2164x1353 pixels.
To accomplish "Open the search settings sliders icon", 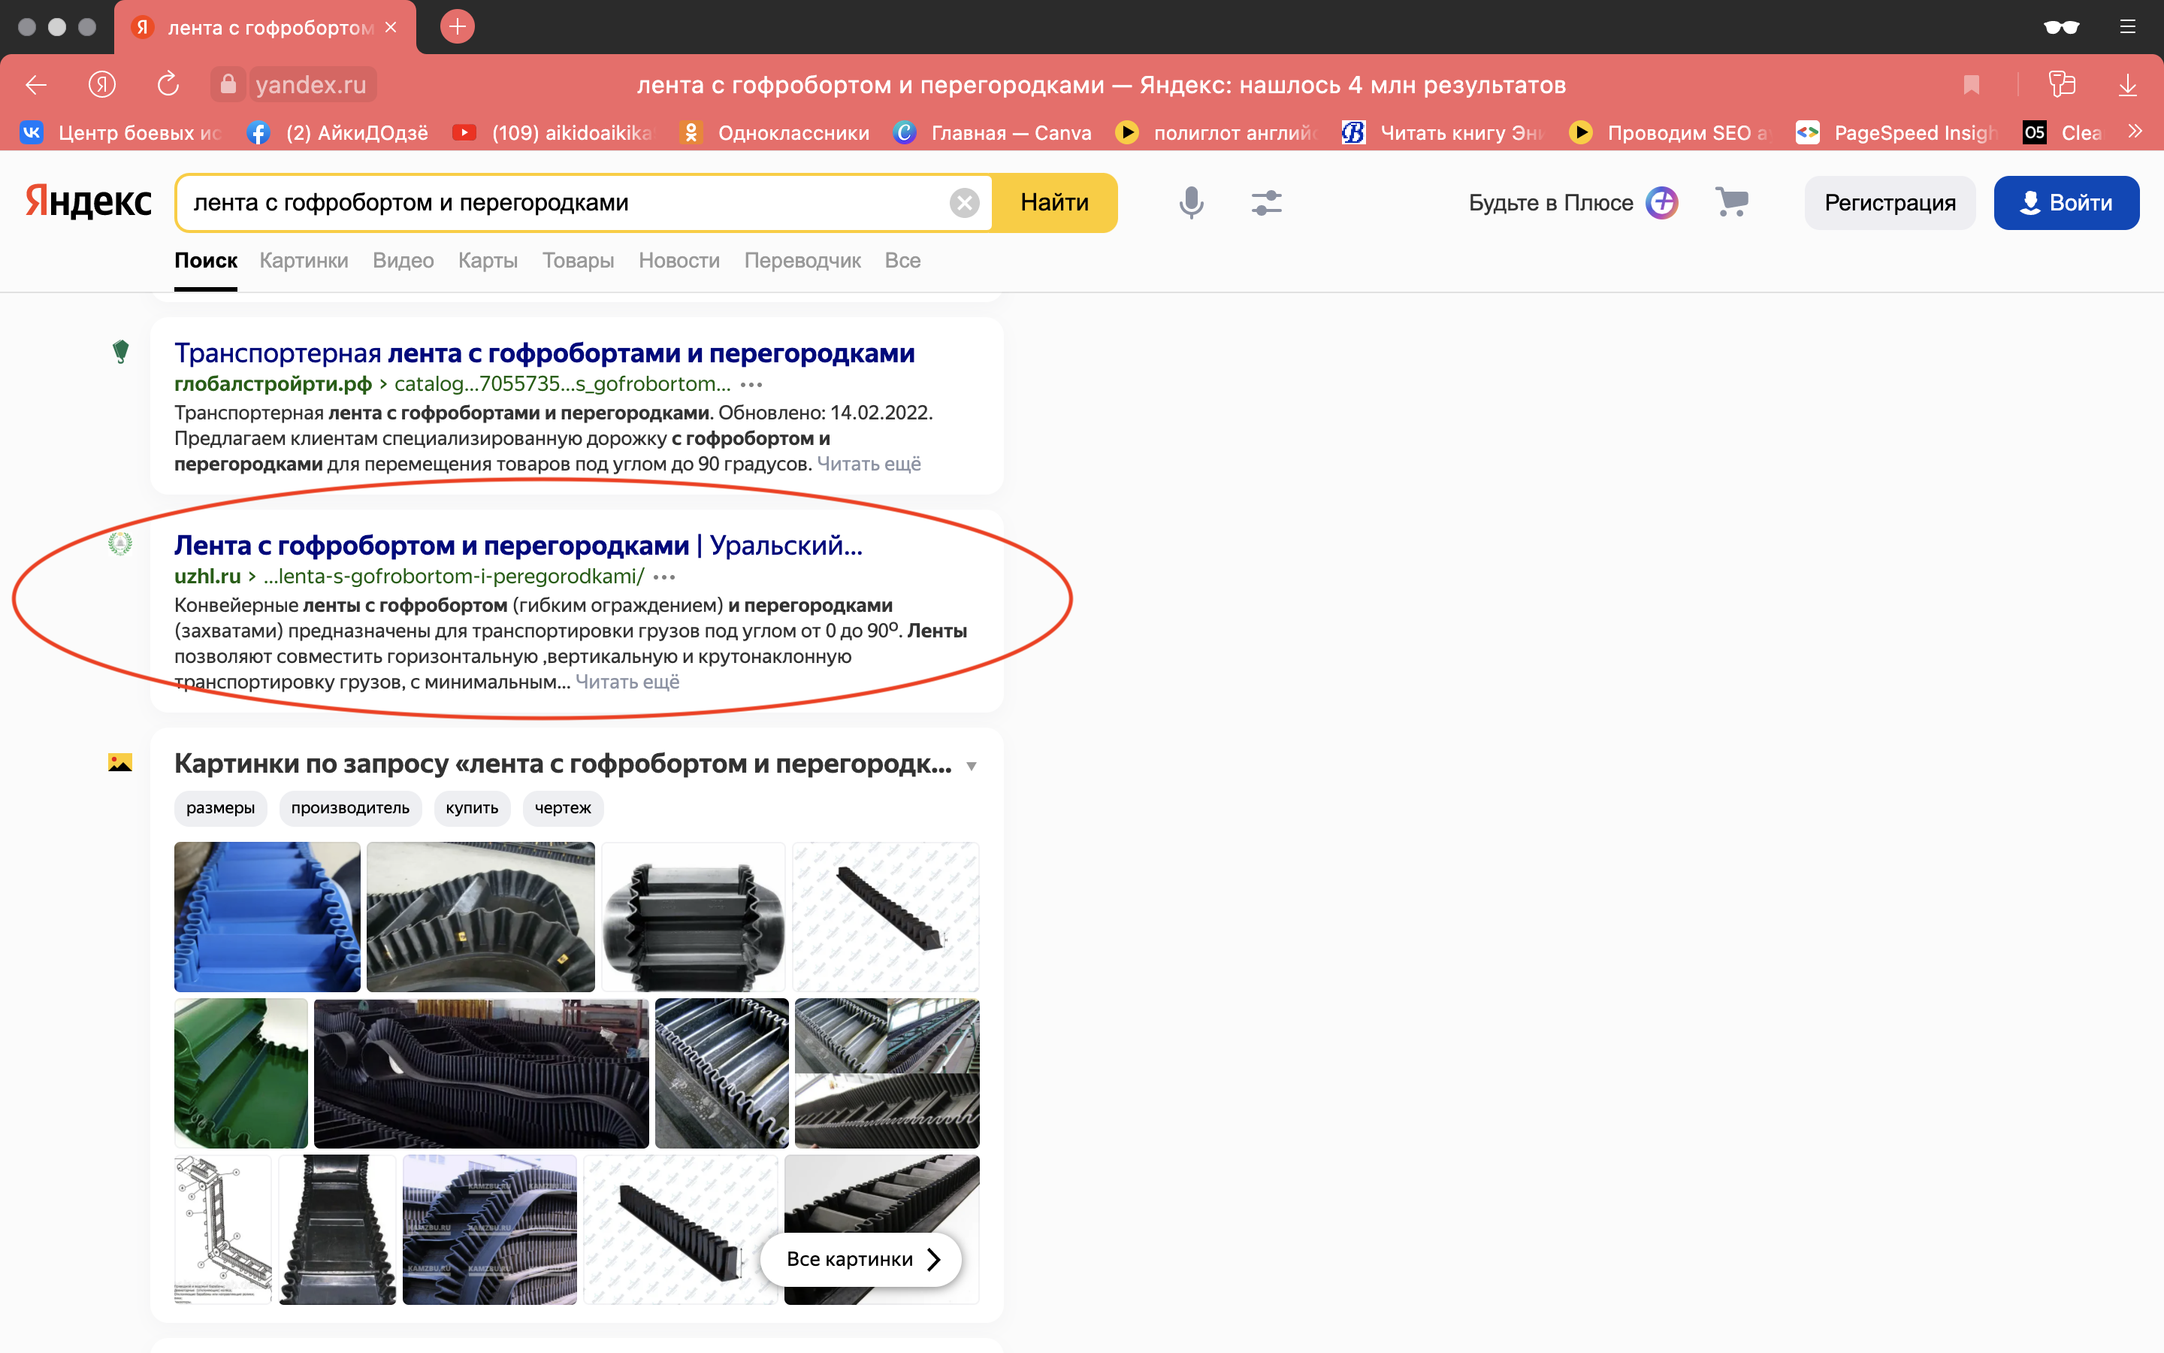I will point(1266,203).
